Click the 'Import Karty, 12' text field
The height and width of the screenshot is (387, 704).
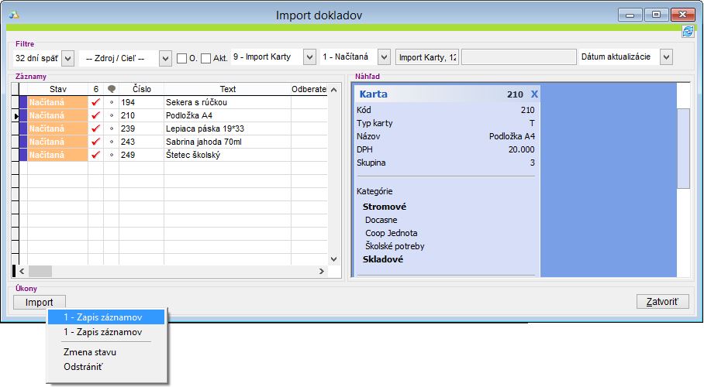pyautogui.click(x=426, y=57)
